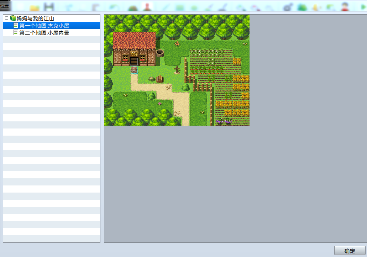Open the Plugin Manager icon

(x=302, y=7)
